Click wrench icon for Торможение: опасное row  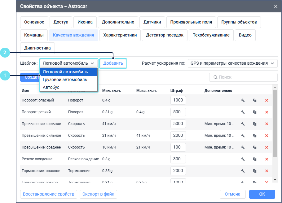pos(243,171)
